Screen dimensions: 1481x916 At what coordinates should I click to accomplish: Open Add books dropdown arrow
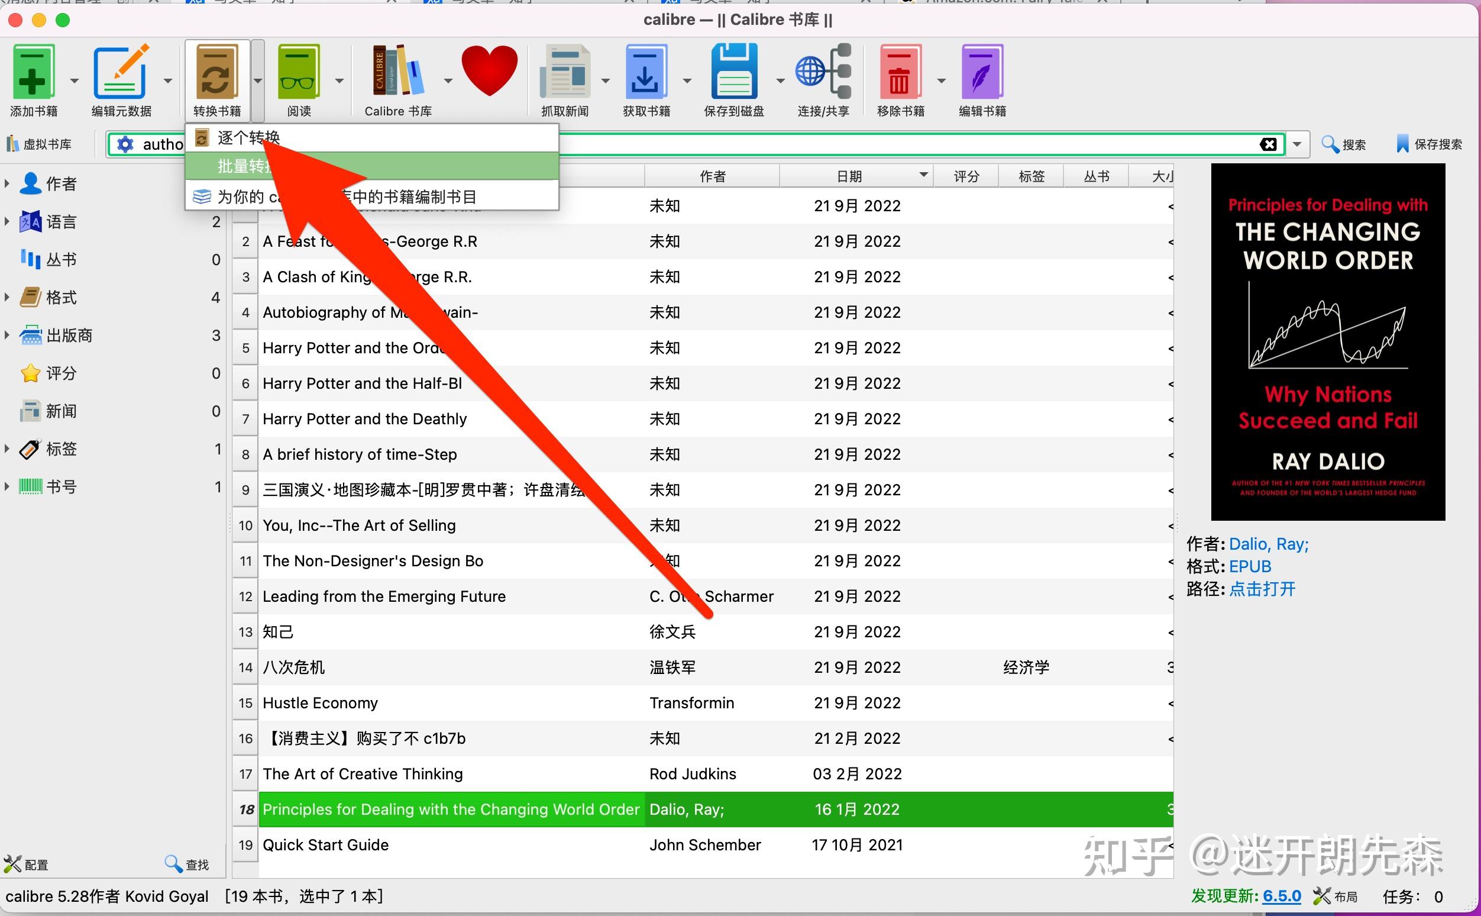pyautogui.click(x=75, y=80)
